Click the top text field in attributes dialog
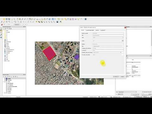The width and height of the screenshot is (152, 114). tap(108, 33)
